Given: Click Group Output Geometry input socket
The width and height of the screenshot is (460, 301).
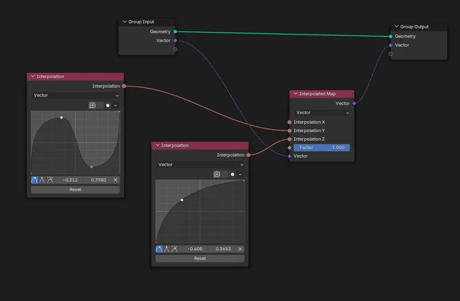Looking at the screenshot, I should (390, 37).
